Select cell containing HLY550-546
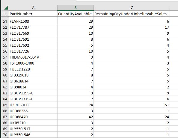The height and width of the screenshot is (138, 178). [33, 135]
